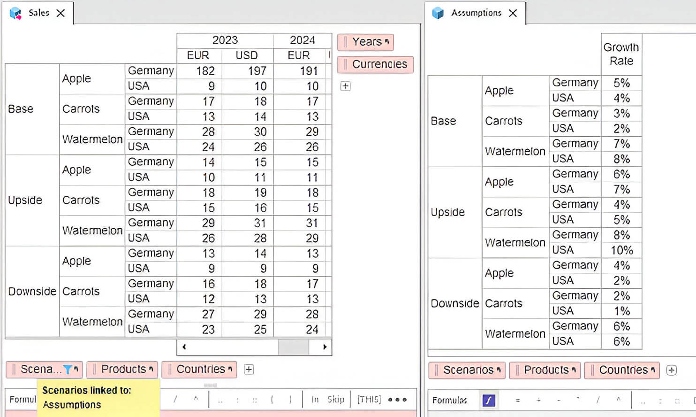Switch to the Sales tab

point(38,13)
